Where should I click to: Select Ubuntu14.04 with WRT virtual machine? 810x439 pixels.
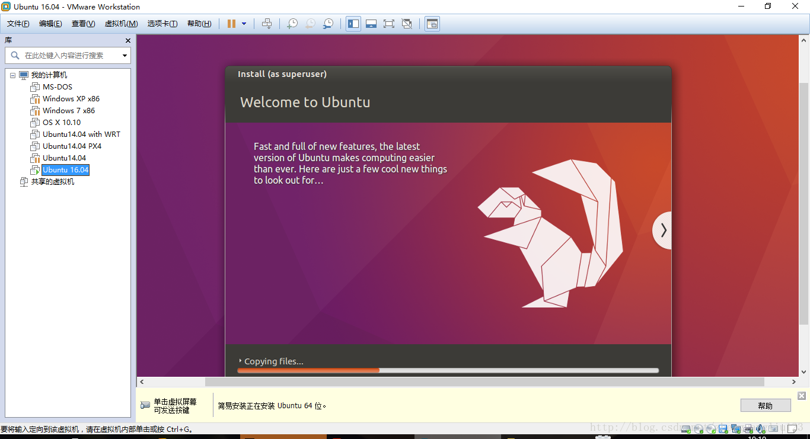pos(81,134)
